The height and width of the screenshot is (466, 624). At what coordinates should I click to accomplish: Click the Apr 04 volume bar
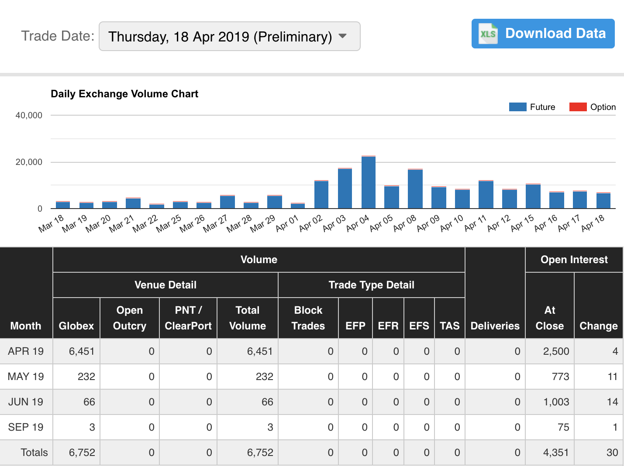tap(369, 182)
